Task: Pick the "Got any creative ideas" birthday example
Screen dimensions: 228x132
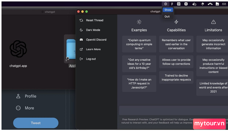Action: click(x=139, y=64)
